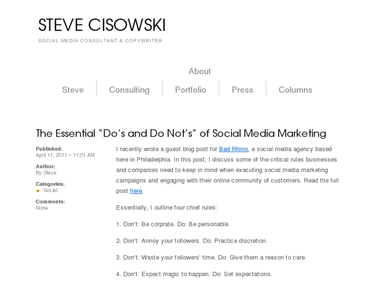Click the post title about Social Media Marketing
This screenshot has height=285, width=381.
click(x=181, y=133)
